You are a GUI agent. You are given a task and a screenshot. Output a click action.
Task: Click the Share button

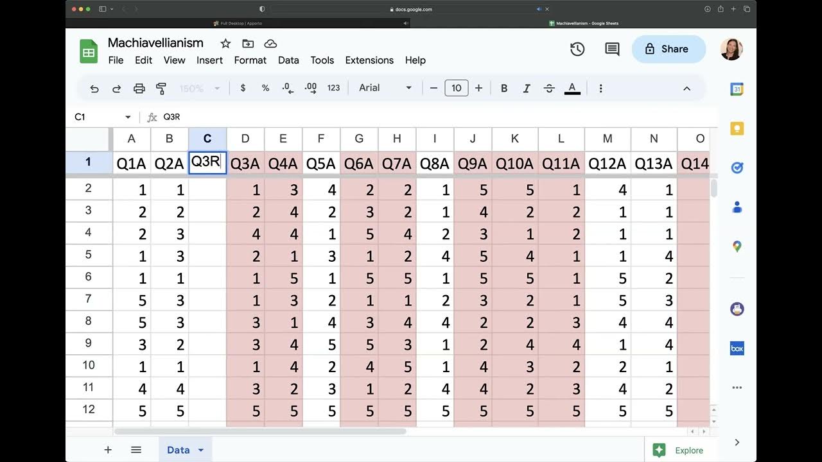669,49
